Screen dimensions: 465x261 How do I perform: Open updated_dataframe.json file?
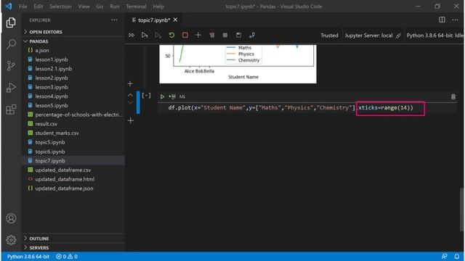coord(73,188)
